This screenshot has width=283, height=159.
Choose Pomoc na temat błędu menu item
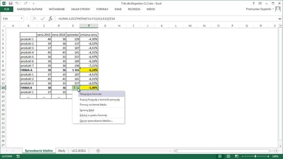click(x=93, y=105)
